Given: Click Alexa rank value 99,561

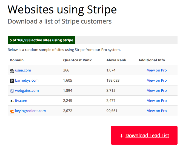Looking at the screenshot, I should coord(112,111).
